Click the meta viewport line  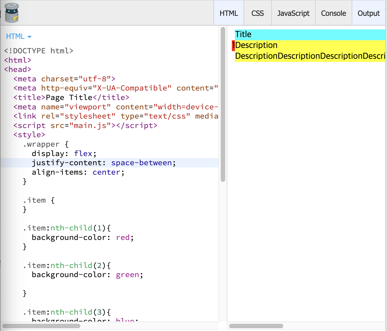116,107
